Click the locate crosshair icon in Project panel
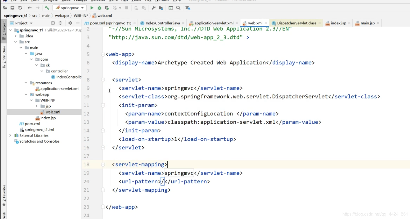410x219 pixels. [x=53, y=23]
